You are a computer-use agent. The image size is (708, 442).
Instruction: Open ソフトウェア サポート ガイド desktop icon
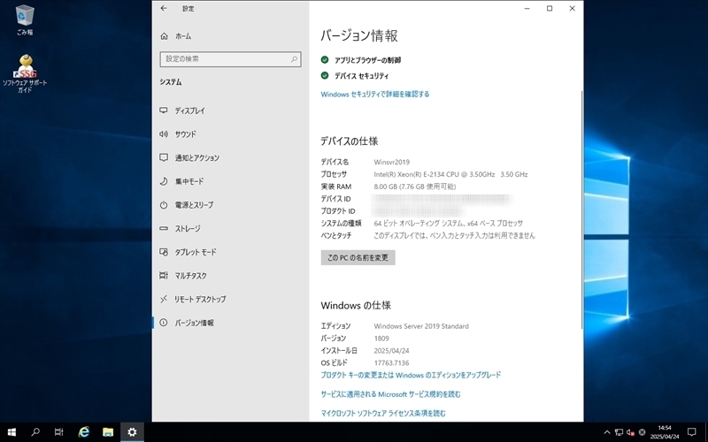(x=25, y=74)
